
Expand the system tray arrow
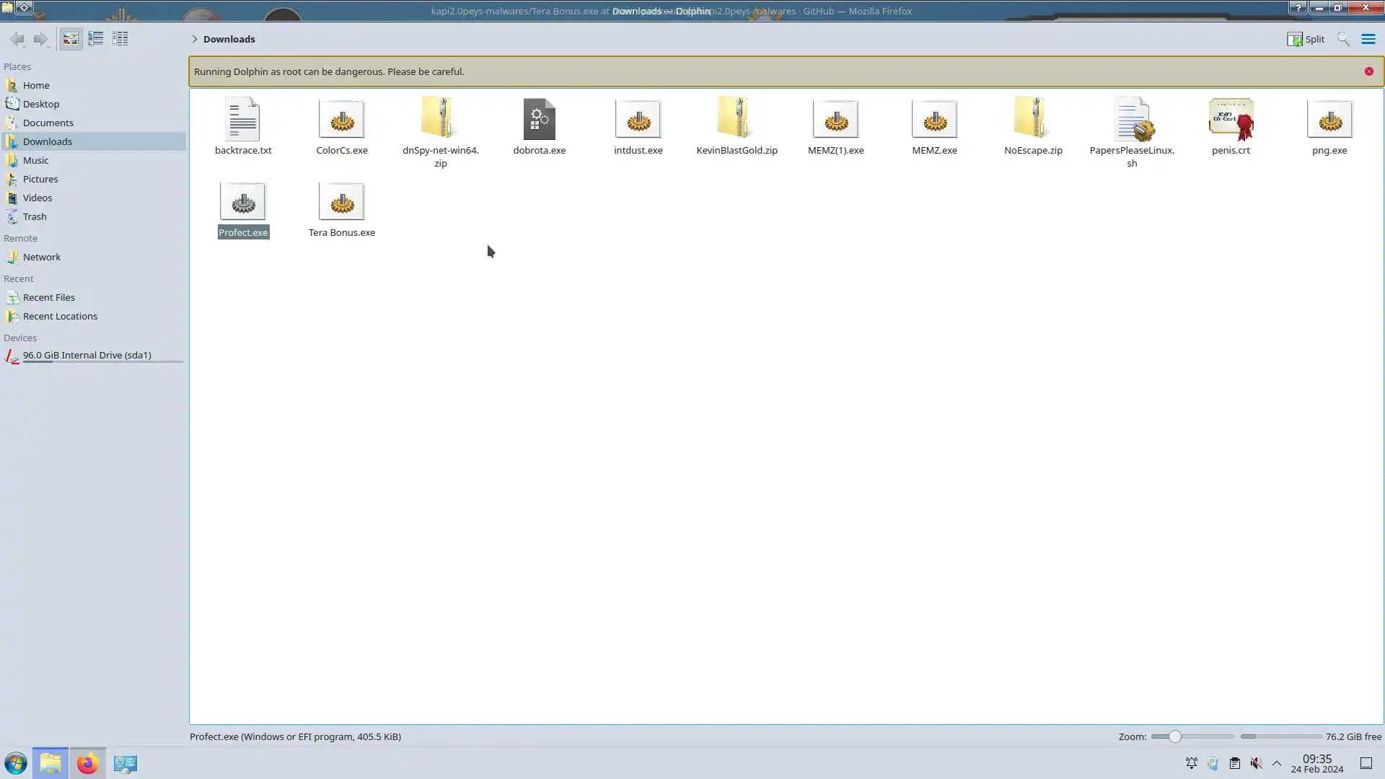1276,763
